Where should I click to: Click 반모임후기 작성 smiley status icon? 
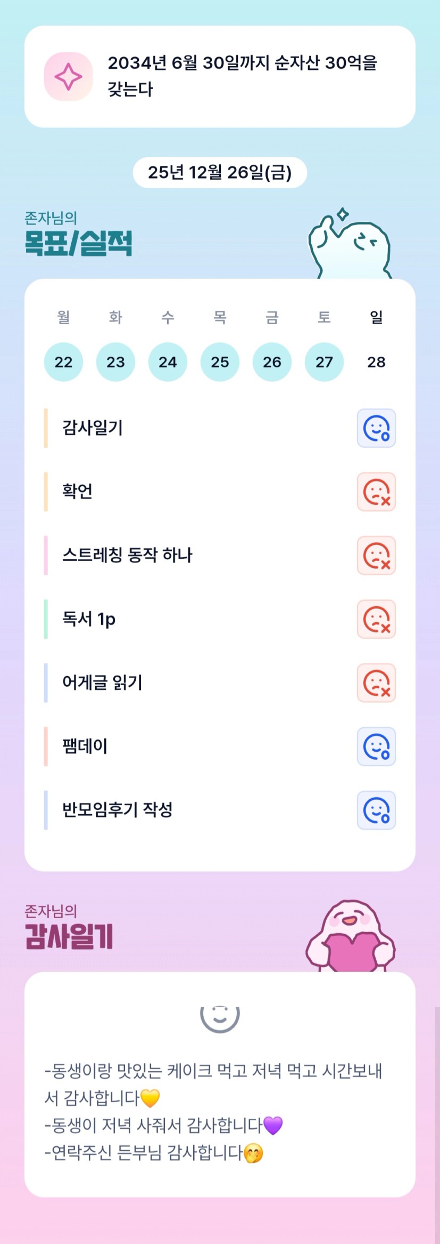(x=376, y=810)
